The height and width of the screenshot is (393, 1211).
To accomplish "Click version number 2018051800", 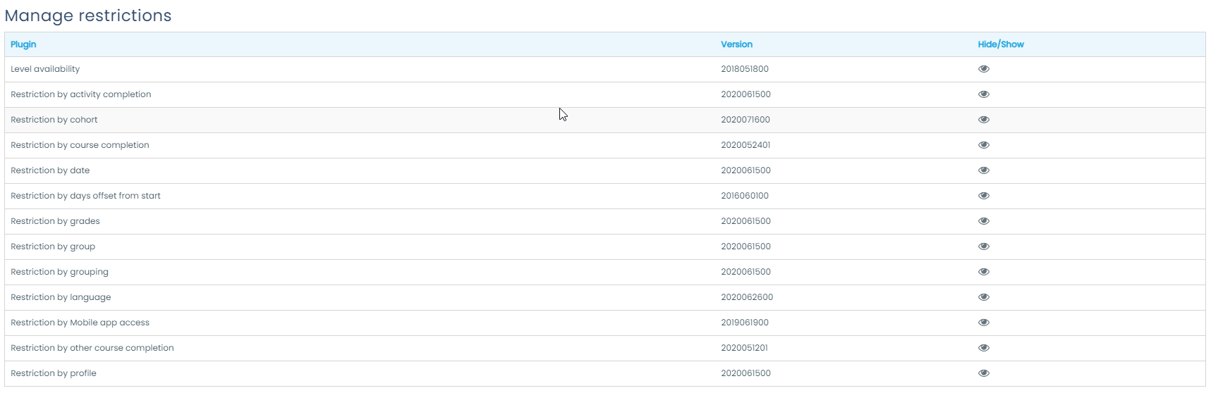I will [x=744, y=69].
